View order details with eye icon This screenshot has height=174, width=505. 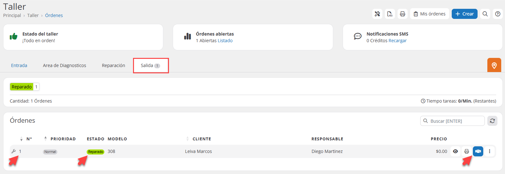[456, 151]
